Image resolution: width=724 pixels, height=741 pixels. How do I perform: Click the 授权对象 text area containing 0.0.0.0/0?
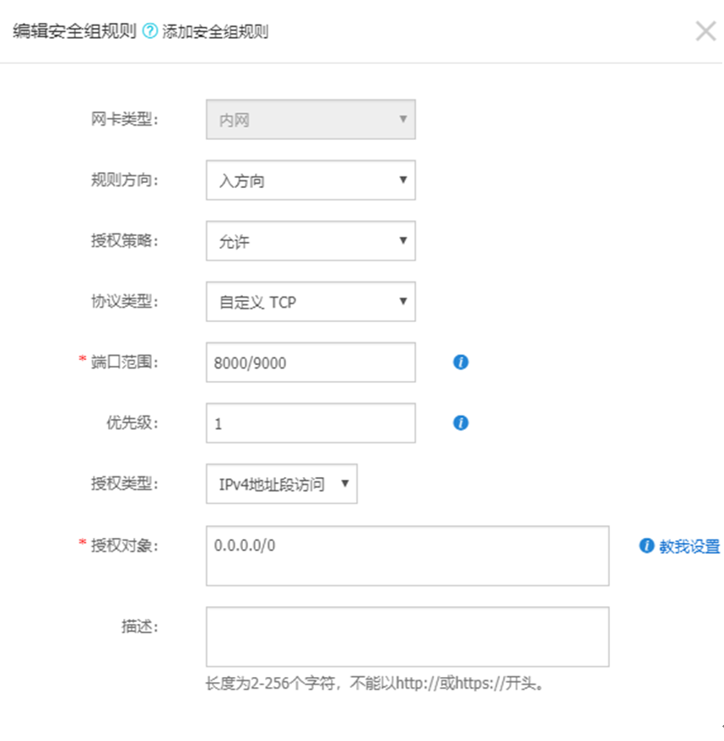(407, 556)
